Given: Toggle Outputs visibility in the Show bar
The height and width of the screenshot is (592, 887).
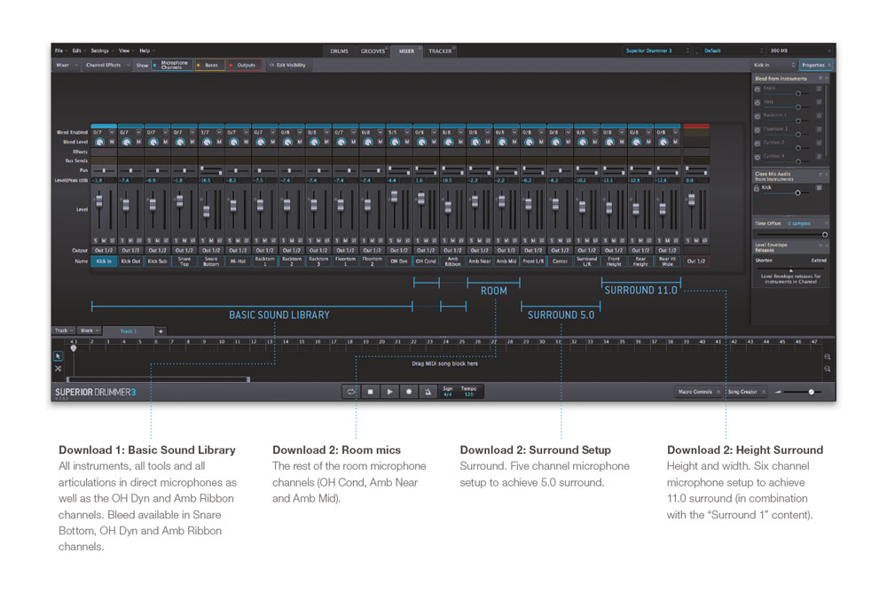Looking at the screenshot, I should click(243, 65).
